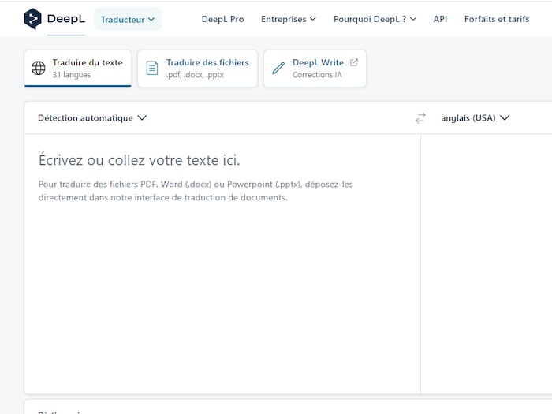The image size is (552, 414).
Task: Go to Forfaits et tarifs
Action: coord(496,19)
